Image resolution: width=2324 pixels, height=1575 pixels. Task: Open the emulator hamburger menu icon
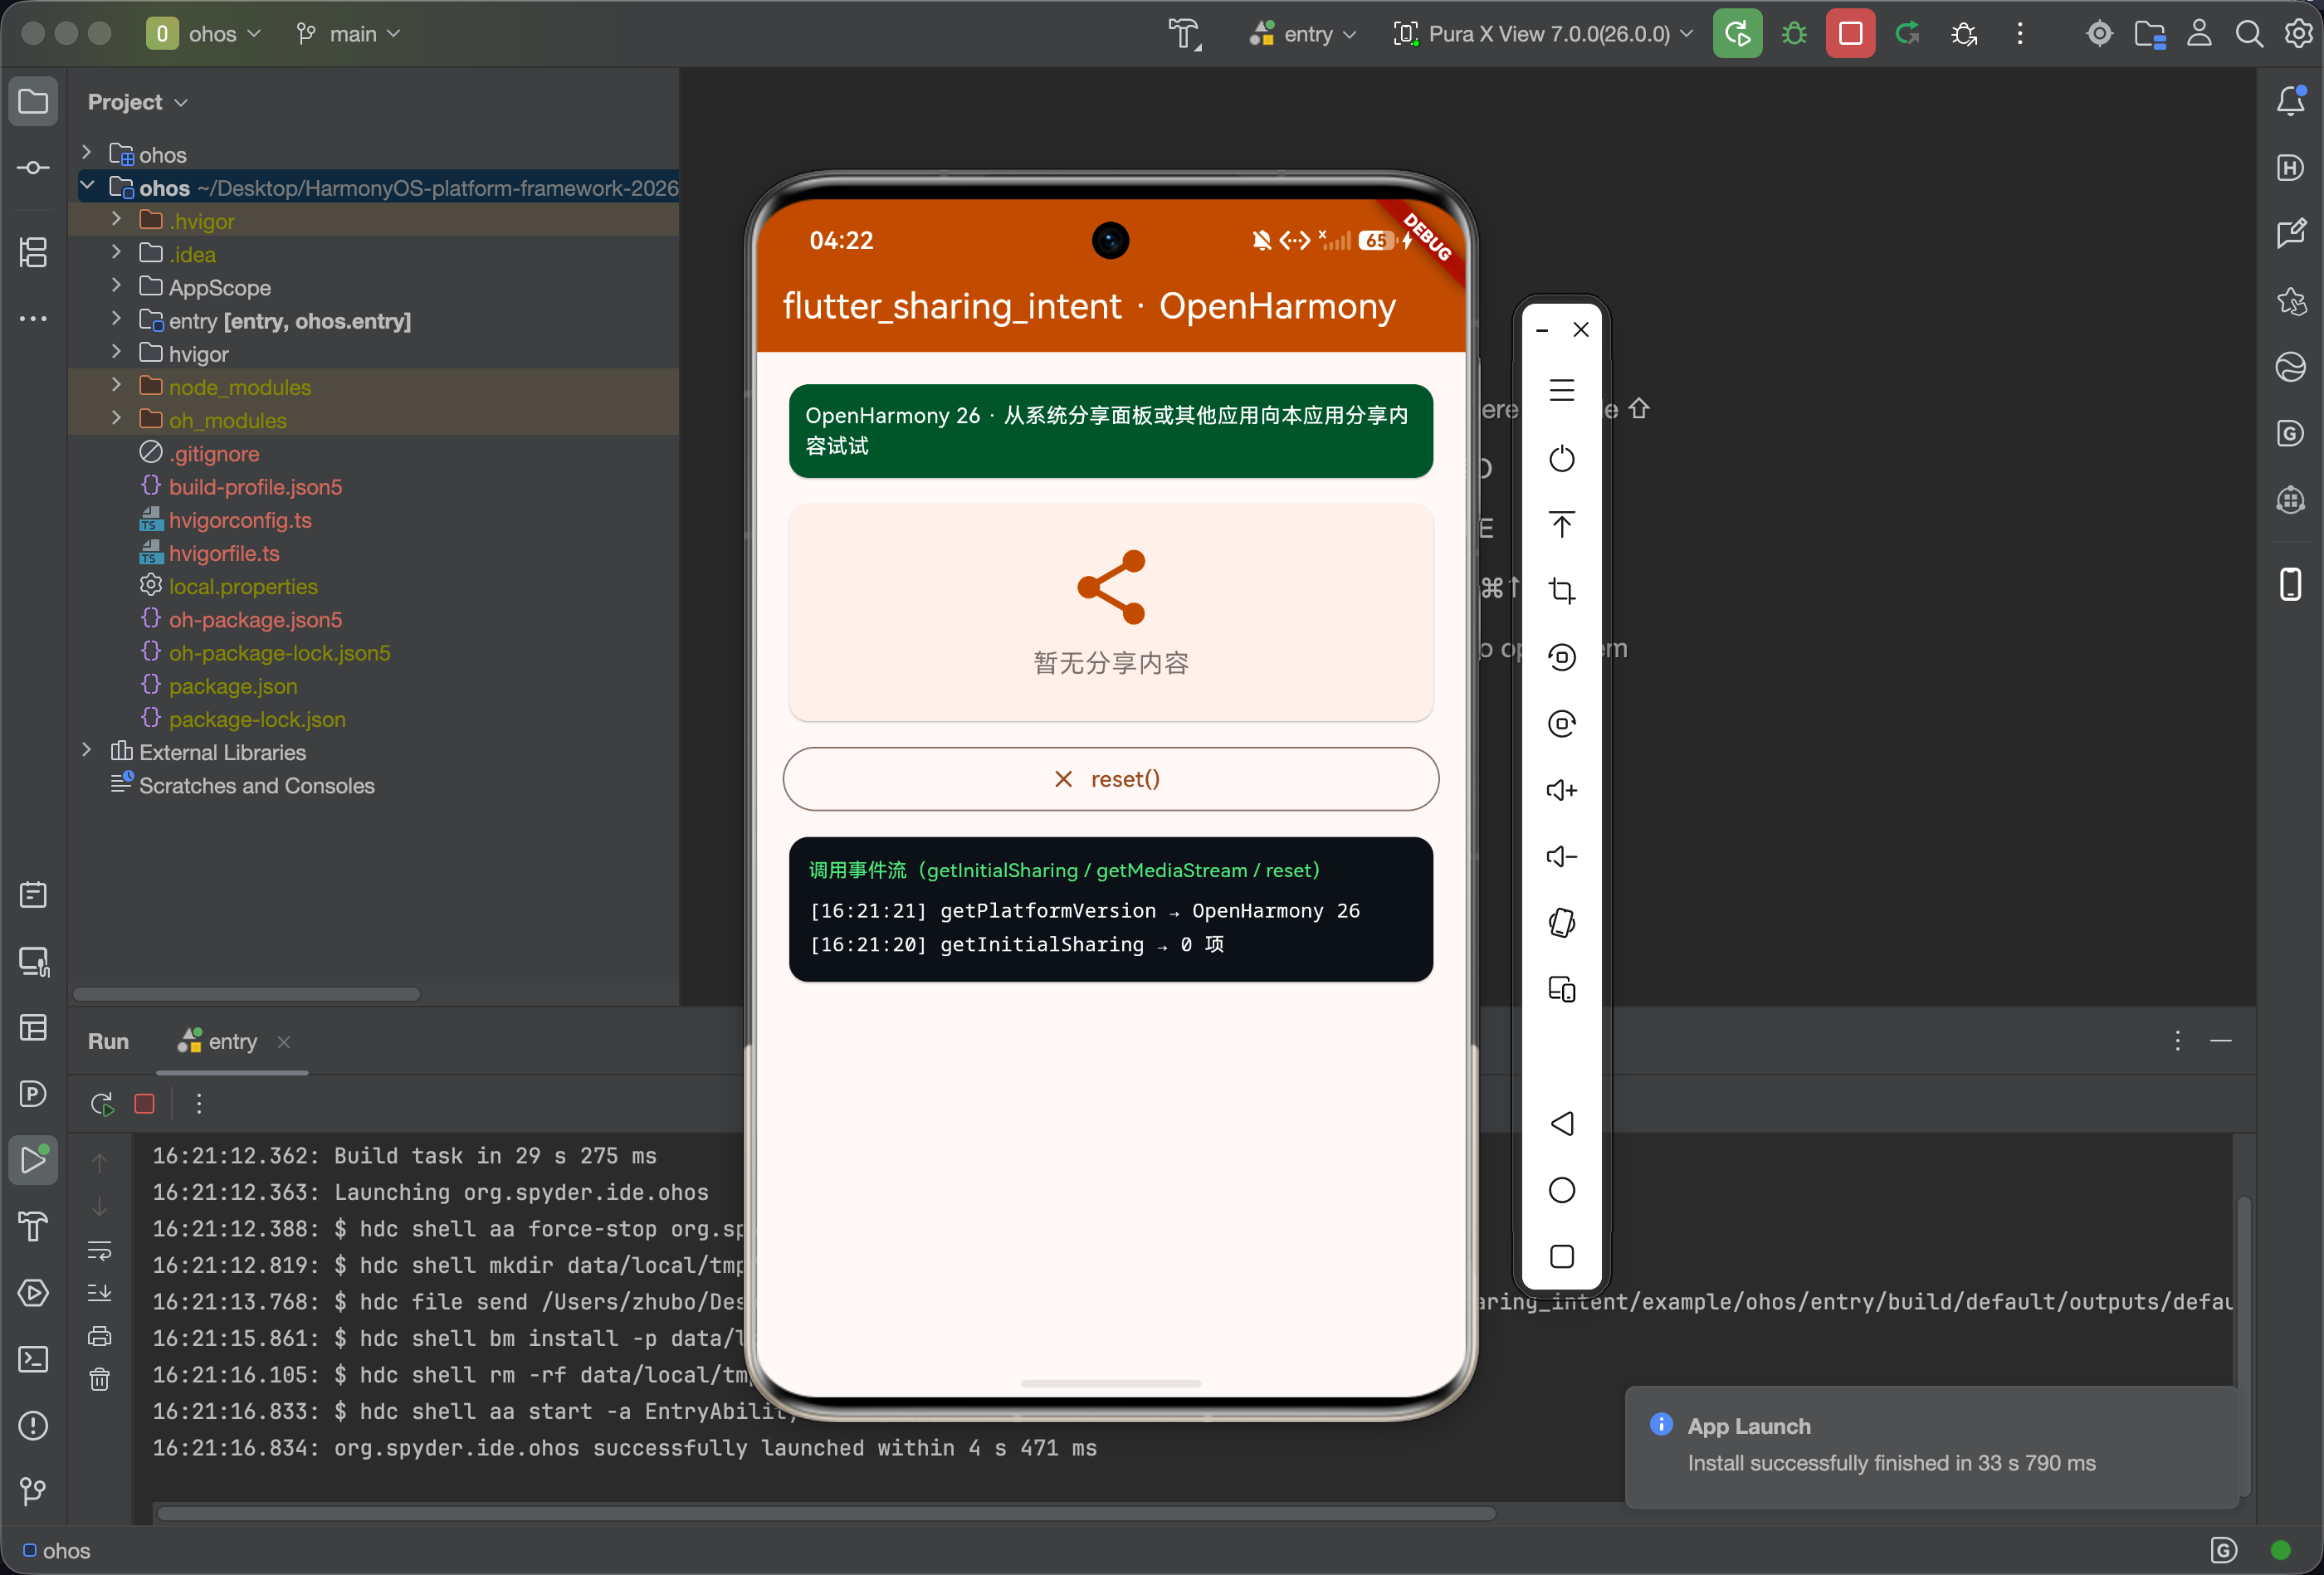1561,390
